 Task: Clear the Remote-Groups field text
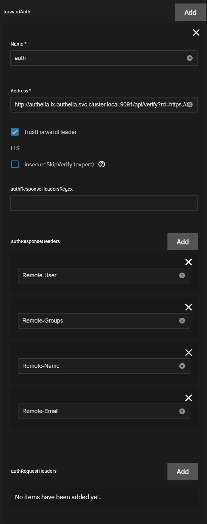[182, 321]
